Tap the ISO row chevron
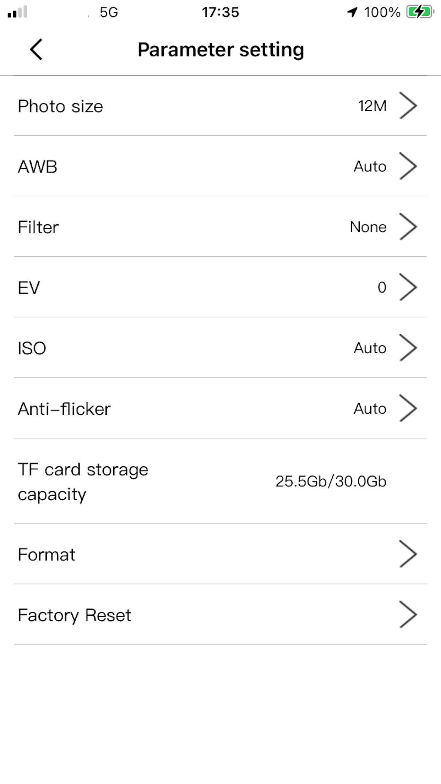 click(x=408, y=348)
